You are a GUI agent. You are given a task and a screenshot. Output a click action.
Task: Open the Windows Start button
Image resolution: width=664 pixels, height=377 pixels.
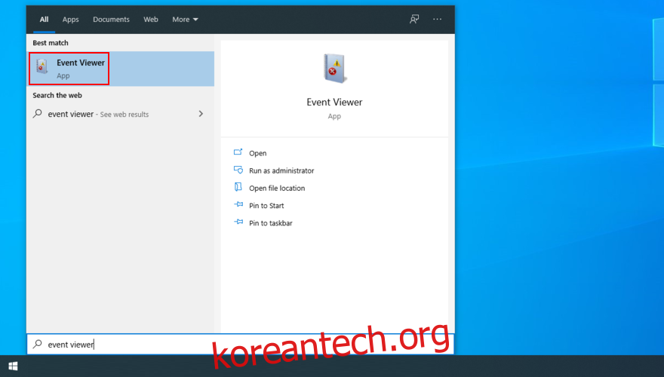tap(13, 366)
